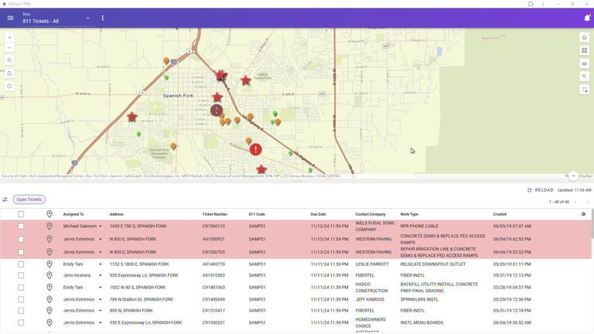The image size is (594, 334).
Task: Check the select-all tickets checkbox in header
Action: [x=21, y=214]
